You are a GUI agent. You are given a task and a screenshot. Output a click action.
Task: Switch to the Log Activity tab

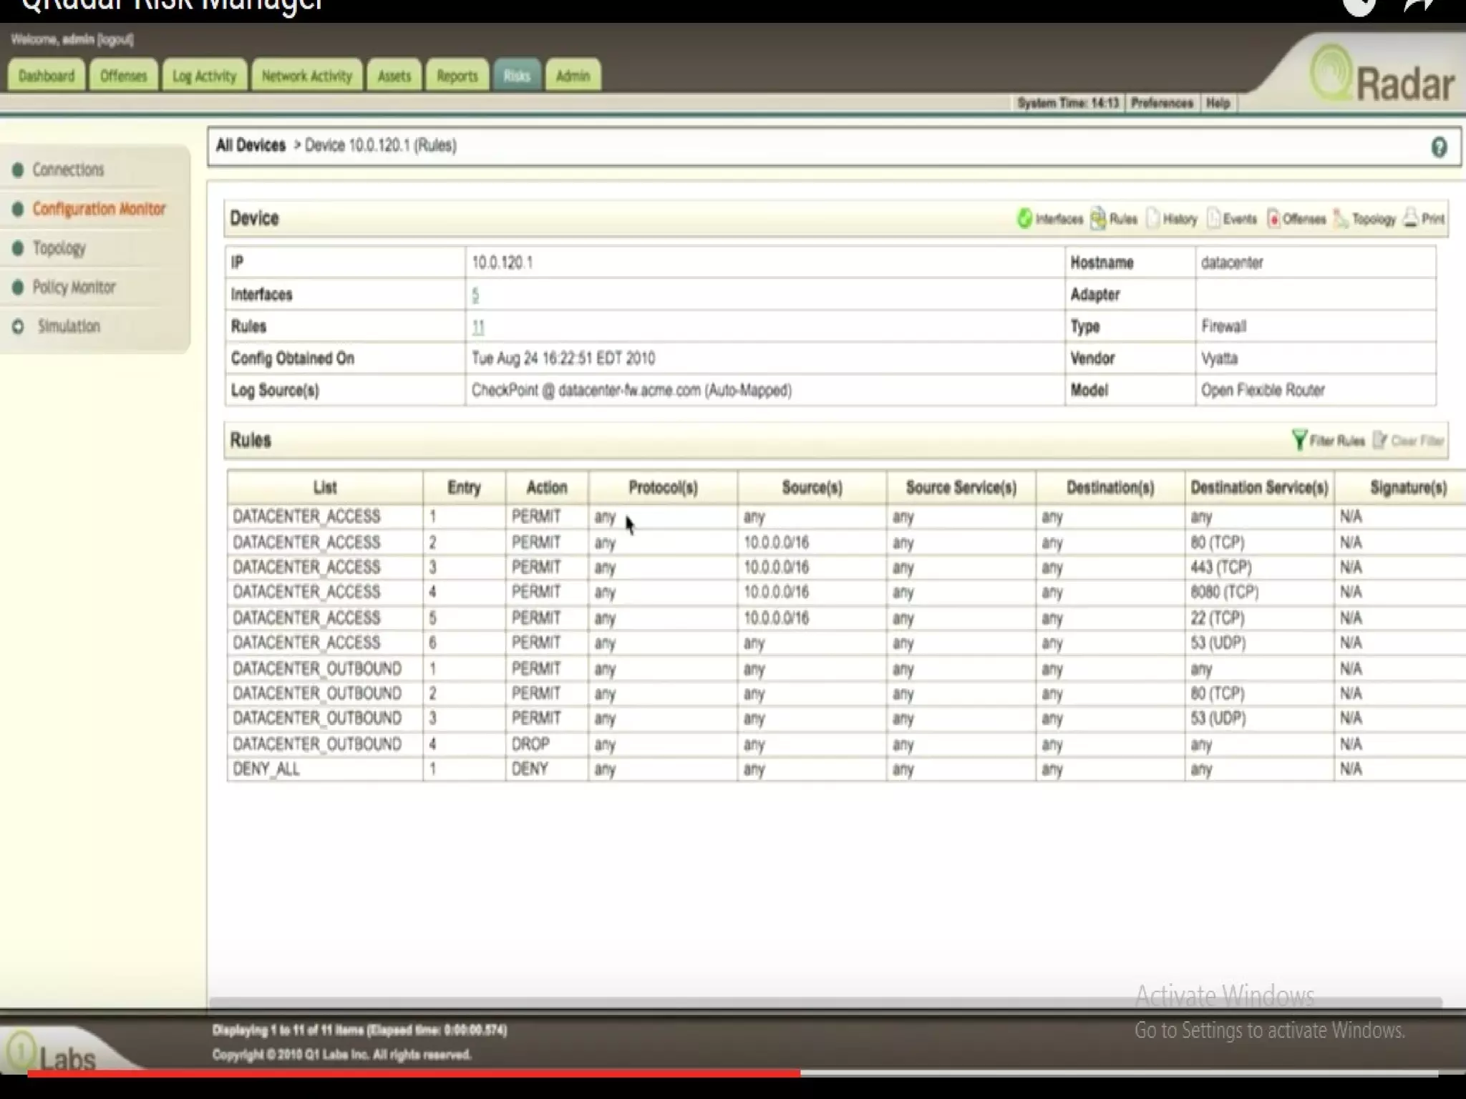pyautogui.click(x=204, y=76)
